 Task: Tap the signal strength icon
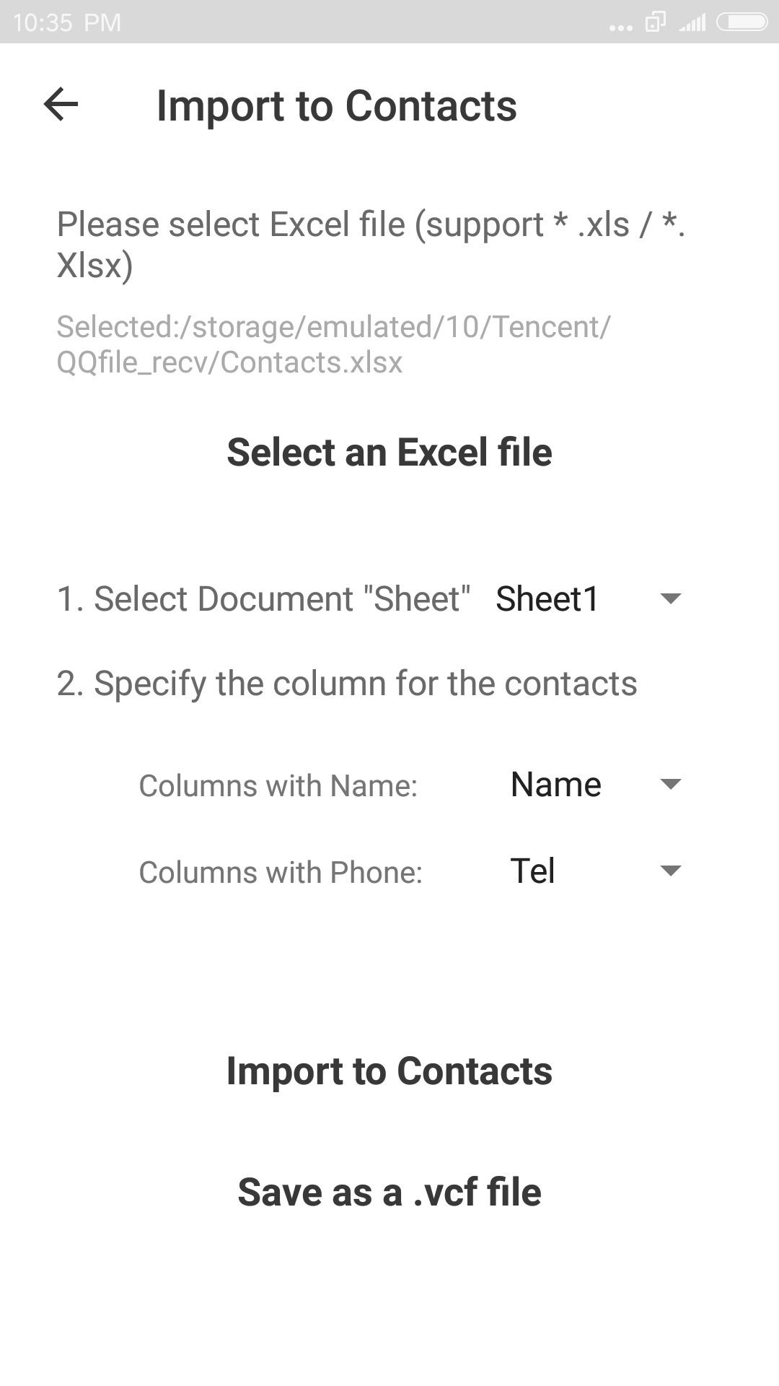click(692, 23)
